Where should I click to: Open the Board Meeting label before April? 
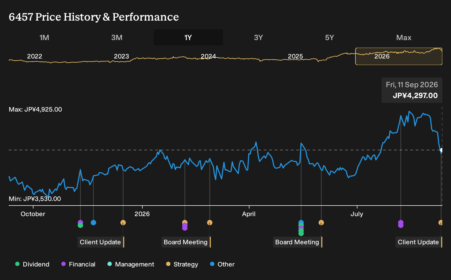pyautogui.click(x=186, y=242)
